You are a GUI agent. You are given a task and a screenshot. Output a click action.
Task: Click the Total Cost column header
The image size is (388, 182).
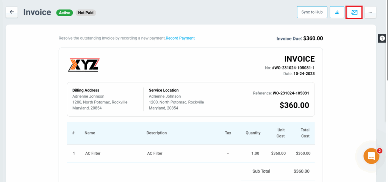[x=305, y=133]
